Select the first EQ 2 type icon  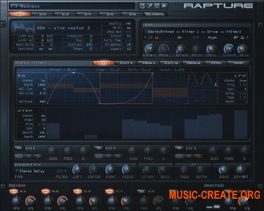point(99,156)
